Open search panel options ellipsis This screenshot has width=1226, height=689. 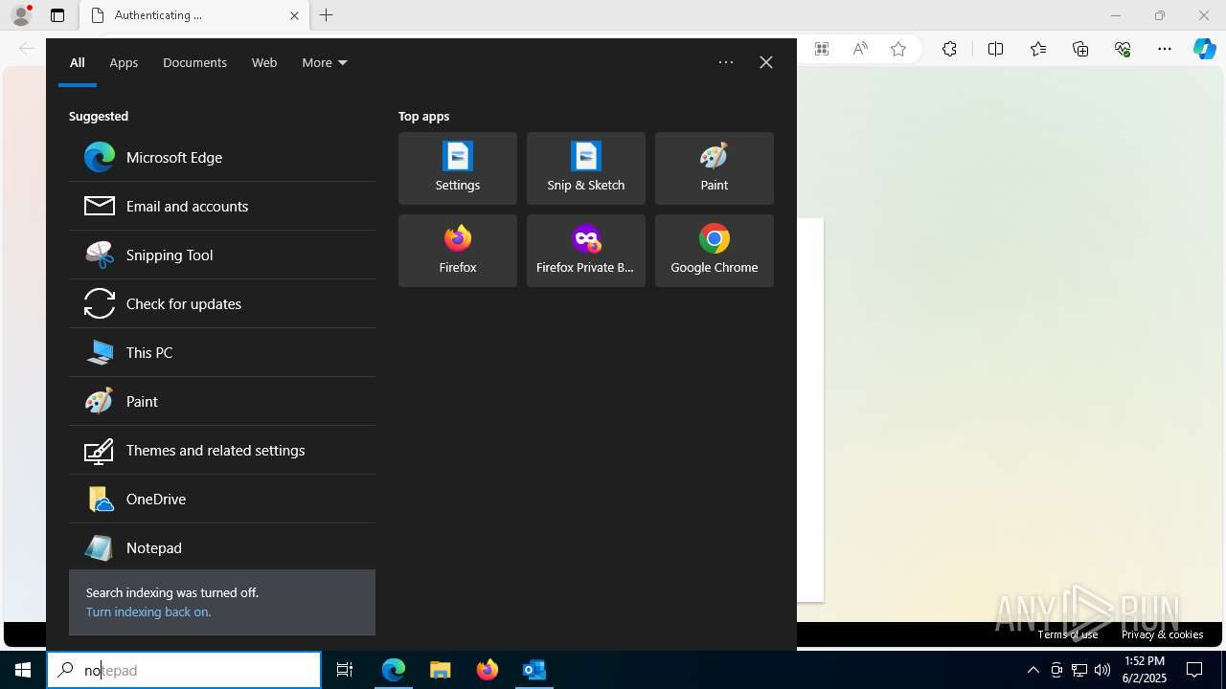726,62
